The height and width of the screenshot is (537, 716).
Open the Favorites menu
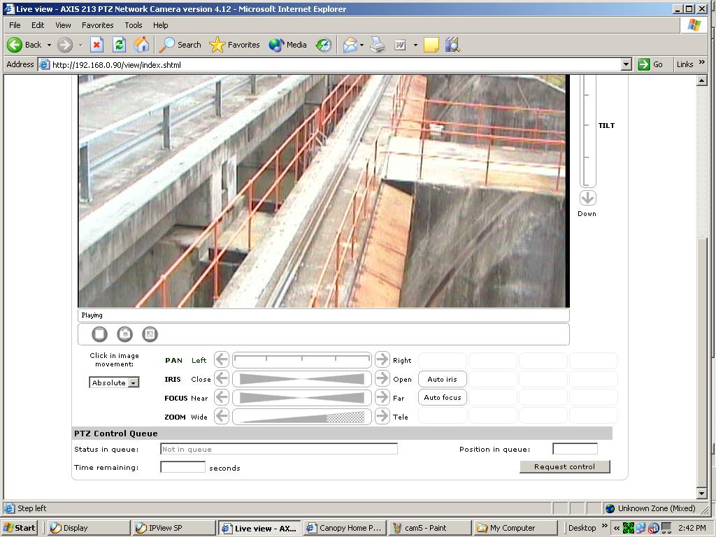pyautogui.click(x=97, y=25)
